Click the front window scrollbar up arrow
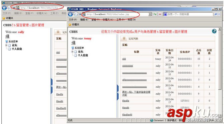The width and height of the screenshot is (224, 124). click(x=220, y=29)
